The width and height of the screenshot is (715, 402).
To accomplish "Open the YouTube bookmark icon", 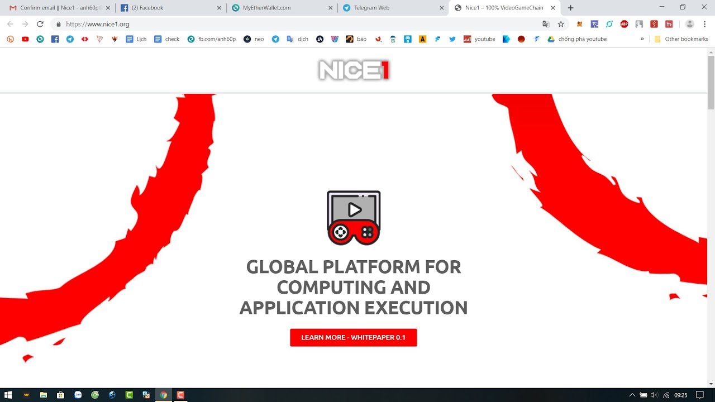I will coord(25,39).
